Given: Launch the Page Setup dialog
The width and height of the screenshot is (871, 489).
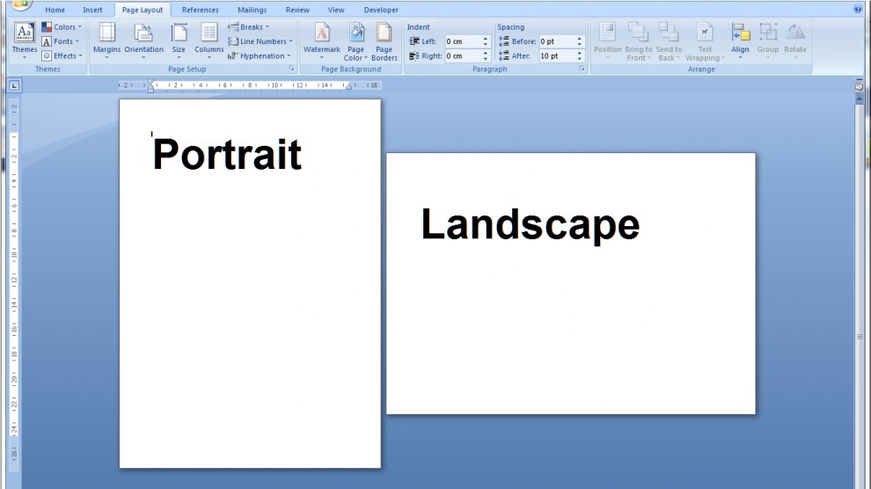Looking at the screenshot, I should point(291,69).
